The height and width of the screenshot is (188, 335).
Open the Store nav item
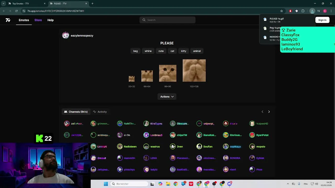(38, 20)
